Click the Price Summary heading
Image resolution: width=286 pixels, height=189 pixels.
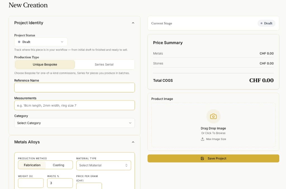(x=168, y=43)
